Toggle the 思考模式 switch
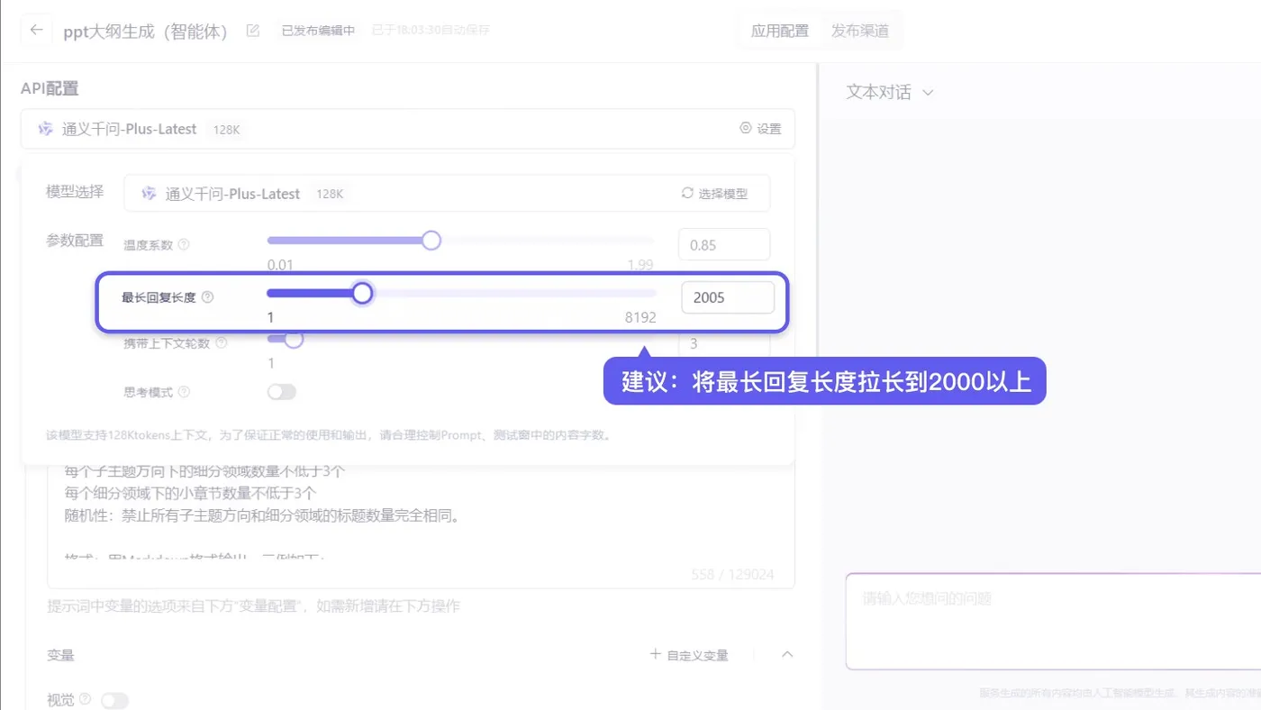 pyautogui.click(x=282, y=392)
